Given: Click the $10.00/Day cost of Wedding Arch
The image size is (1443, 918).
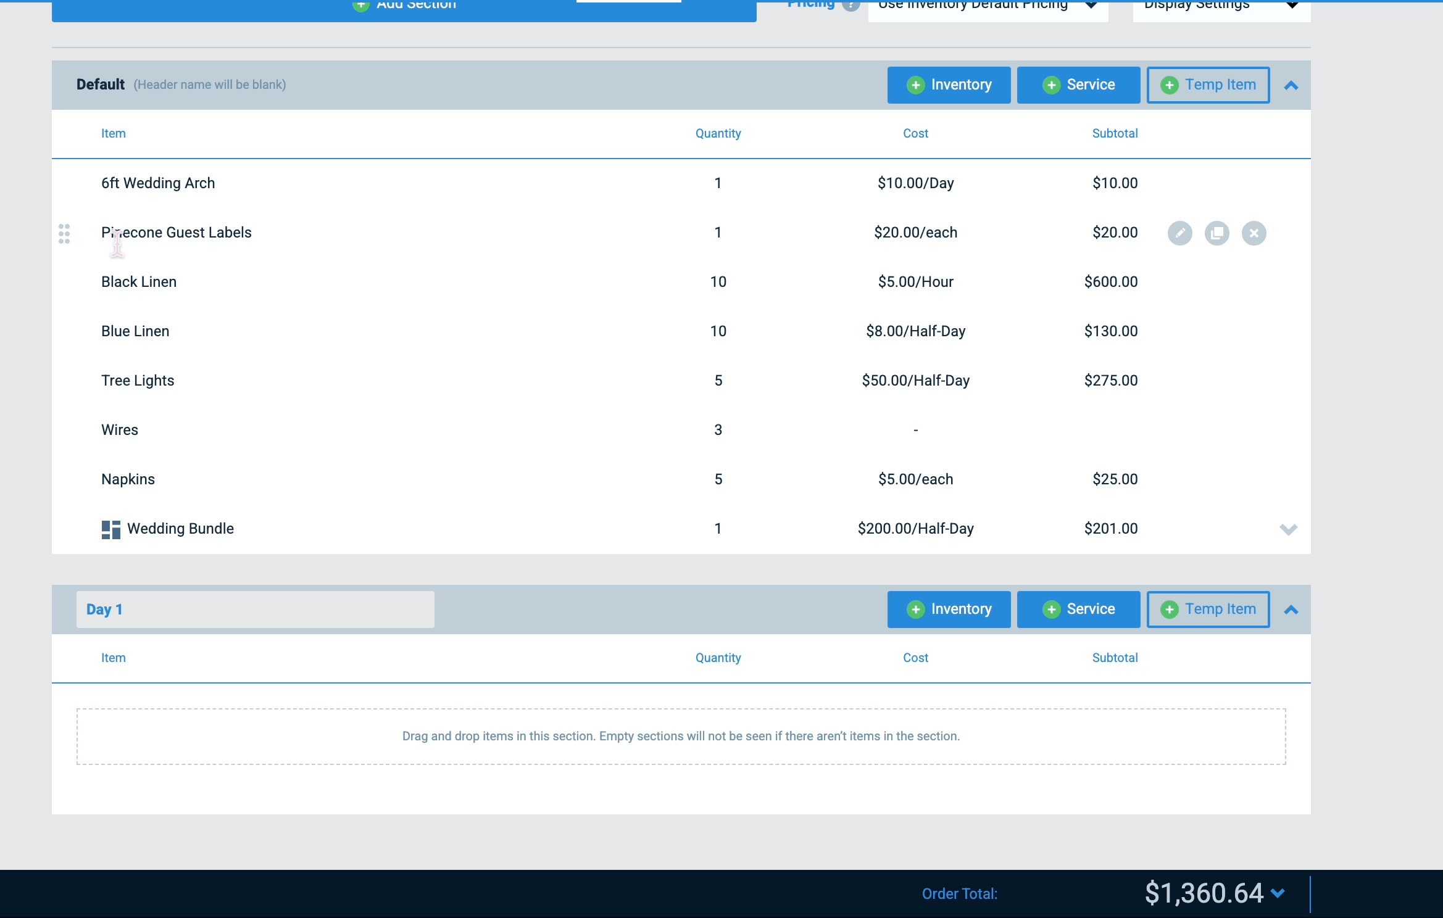Looking at the screenshot, I should pos(915,183).
